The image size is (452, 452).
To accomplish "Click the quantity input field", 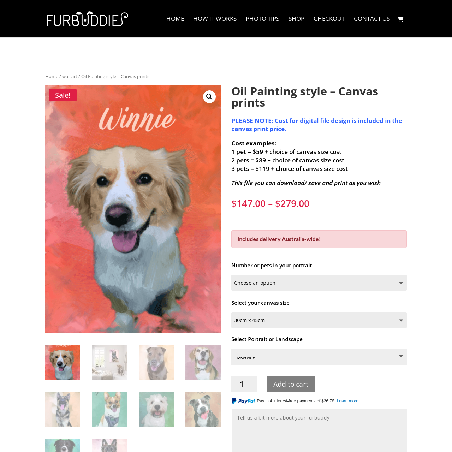I will click(244, 384).
